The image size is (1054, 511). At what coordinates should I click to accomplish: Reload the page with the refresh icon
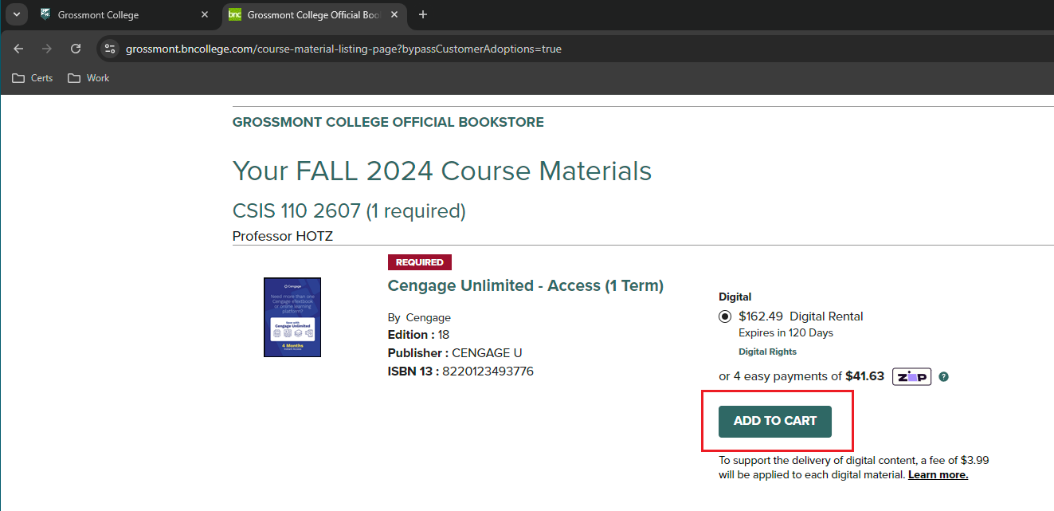[x=76, y=49]
